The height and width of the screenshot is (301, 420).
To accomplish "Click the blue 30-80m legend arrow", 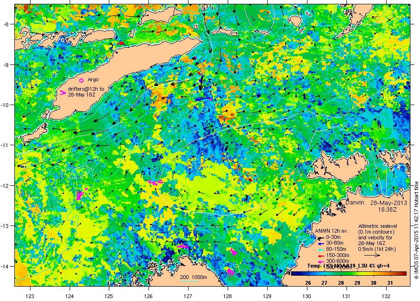I will point(321,244).
